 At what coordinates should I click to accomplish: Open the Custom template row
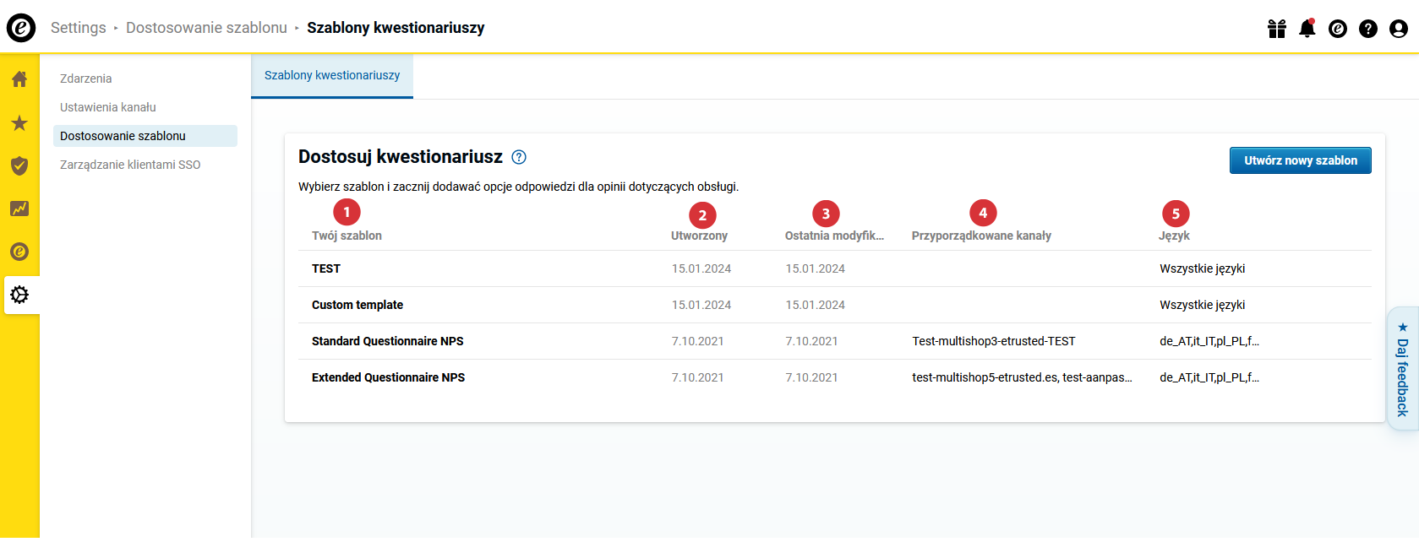pos(835,305)
